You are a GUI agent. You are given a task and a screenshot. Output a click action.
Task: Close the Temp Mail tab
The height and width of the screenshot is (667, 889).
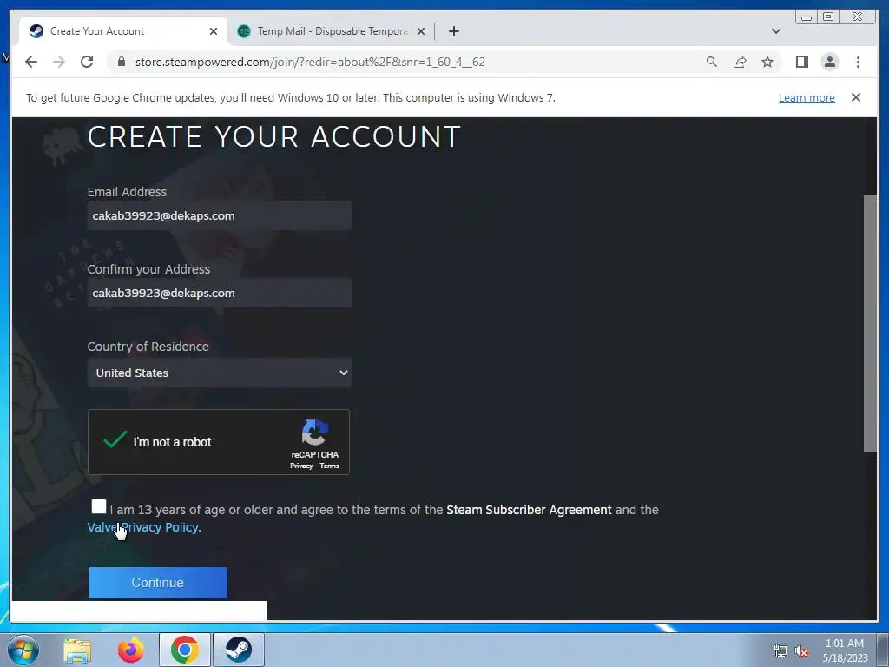pyautogui.click(x=421, y=31)
